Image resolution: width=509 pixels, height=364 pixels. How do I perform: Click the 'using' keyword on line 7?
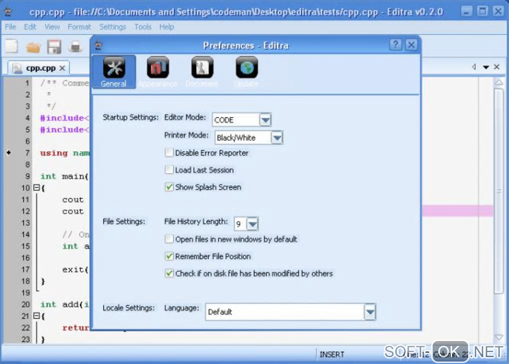tap(54, 153)
